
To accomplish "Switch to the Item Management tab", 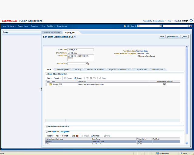I will [63, 70].
